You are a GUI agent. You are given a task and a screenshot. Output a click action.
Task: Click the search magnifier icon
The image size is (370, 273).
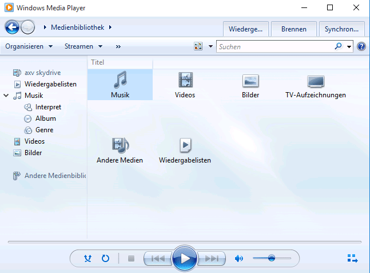click(x=338, y=46)
